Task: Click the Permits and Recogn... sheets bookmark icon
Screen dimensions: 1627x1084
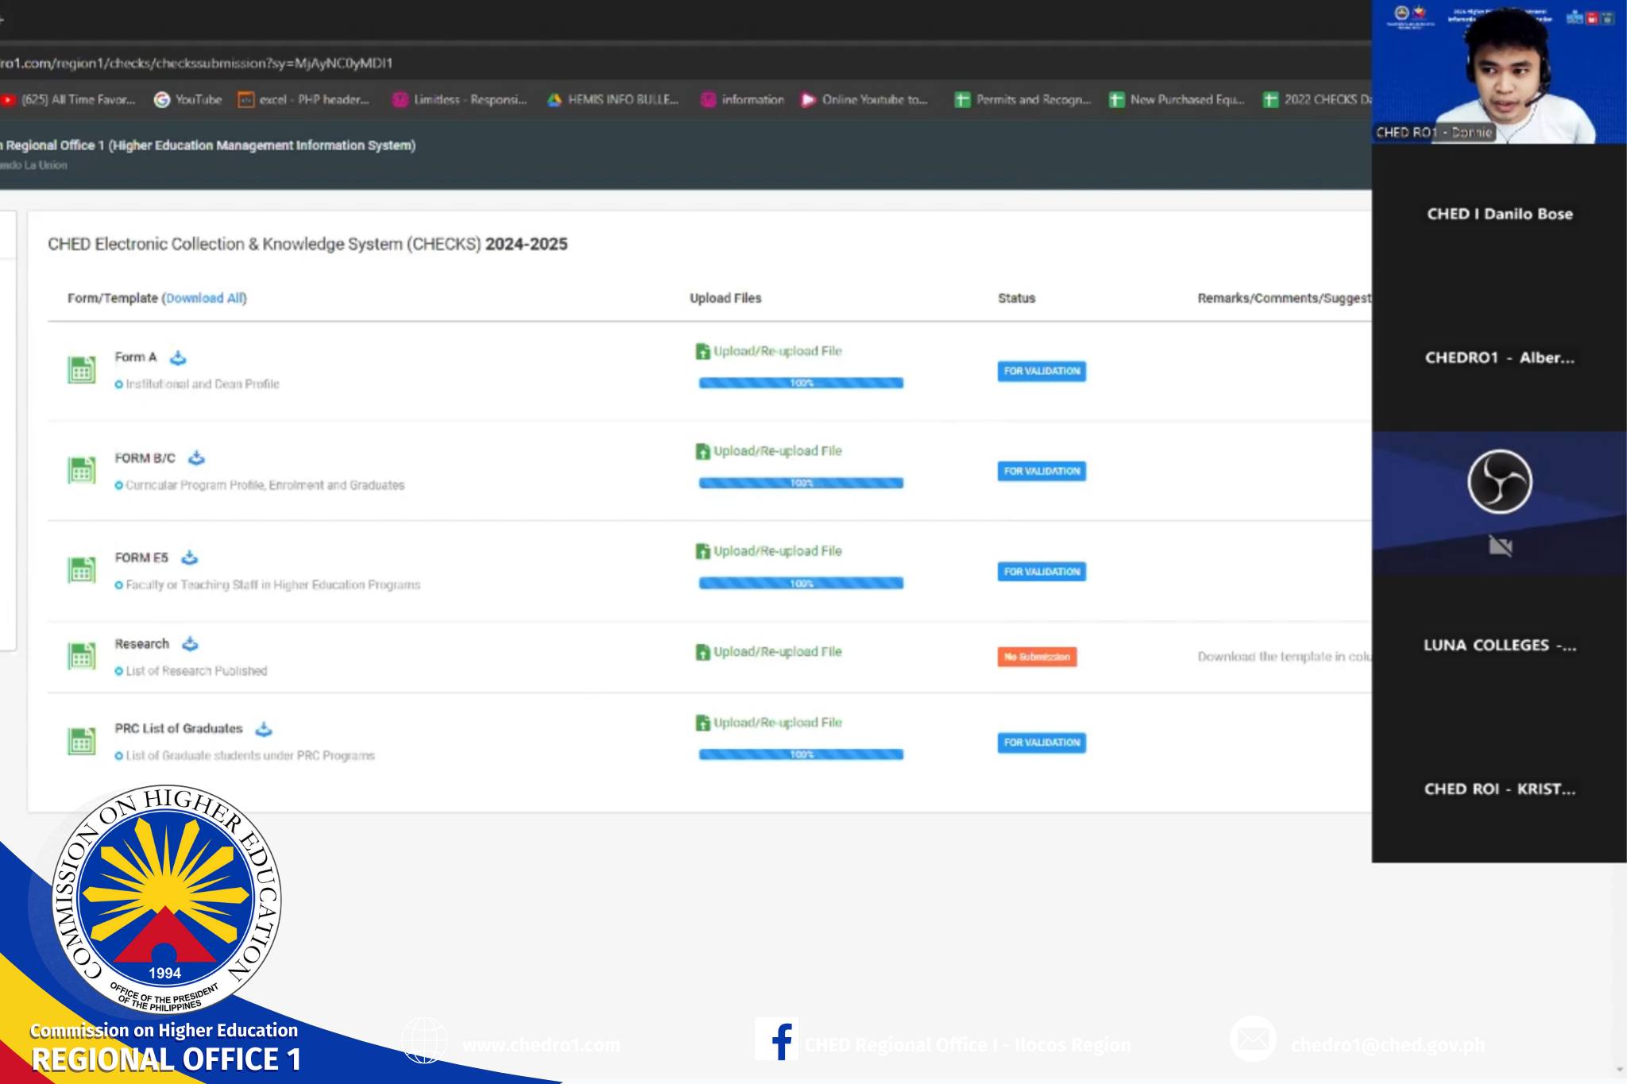Action: (x=962, y=99)
